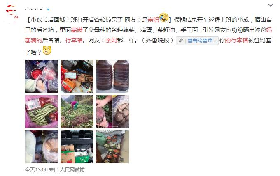
Task: Click the laughing-crying emoji in the headline
Action: (x=164, y=18)
